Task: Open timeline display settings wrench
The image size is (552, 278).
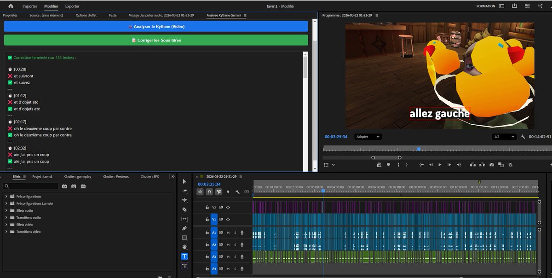Action: [x=237, y=192]
